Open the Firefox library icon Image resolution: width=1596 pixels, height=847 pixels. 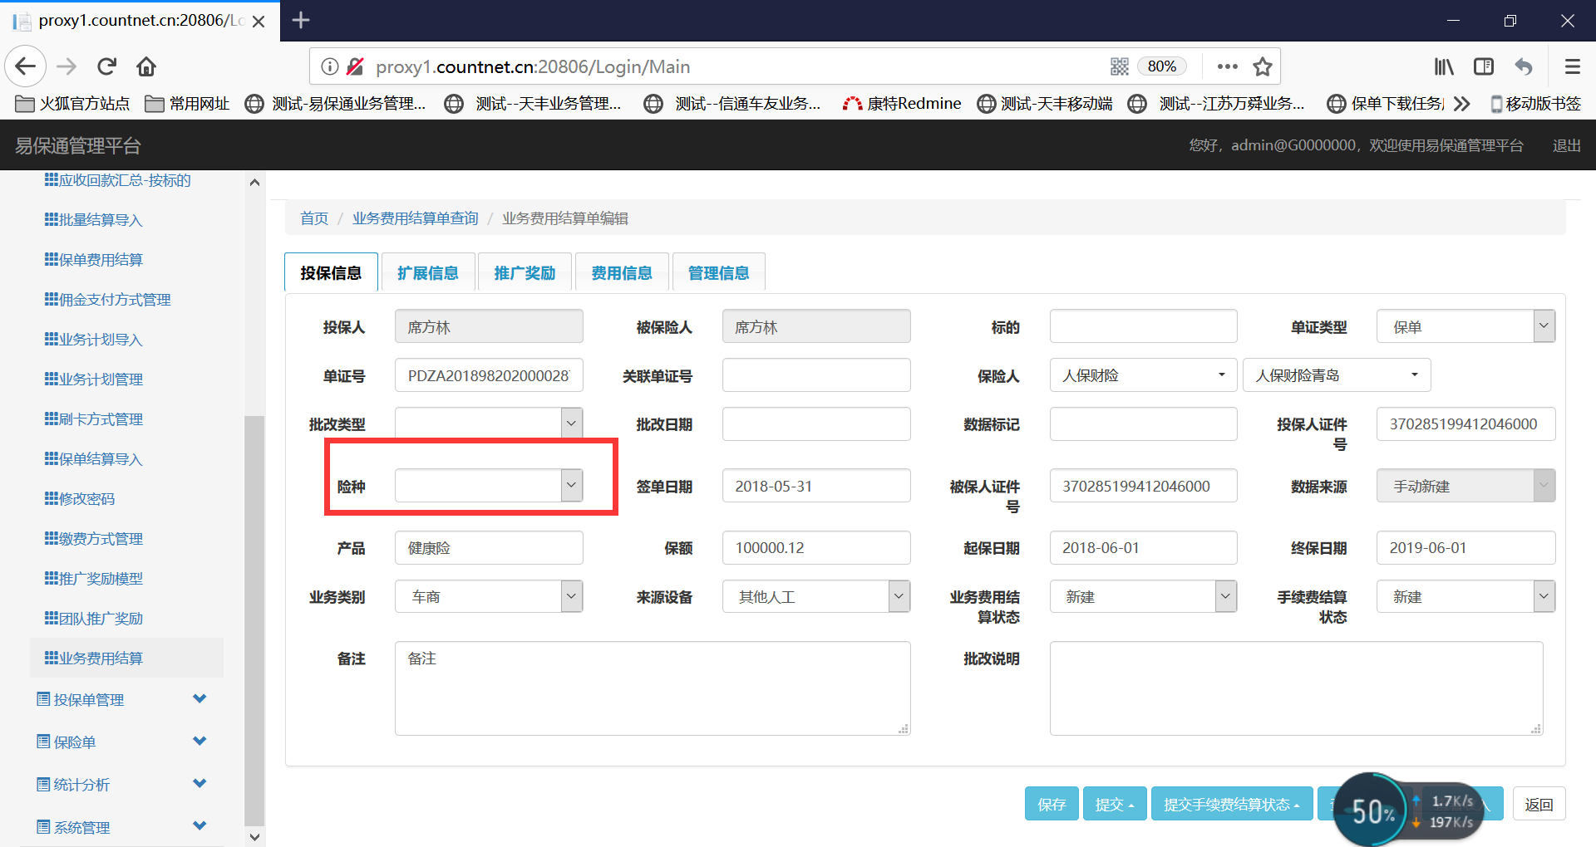[1444, 66]
